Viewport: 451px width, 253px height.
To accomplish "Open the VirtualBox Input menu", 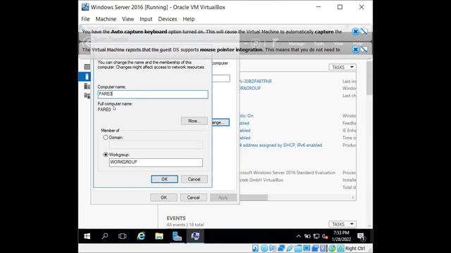I will click(x=146, y=19).
